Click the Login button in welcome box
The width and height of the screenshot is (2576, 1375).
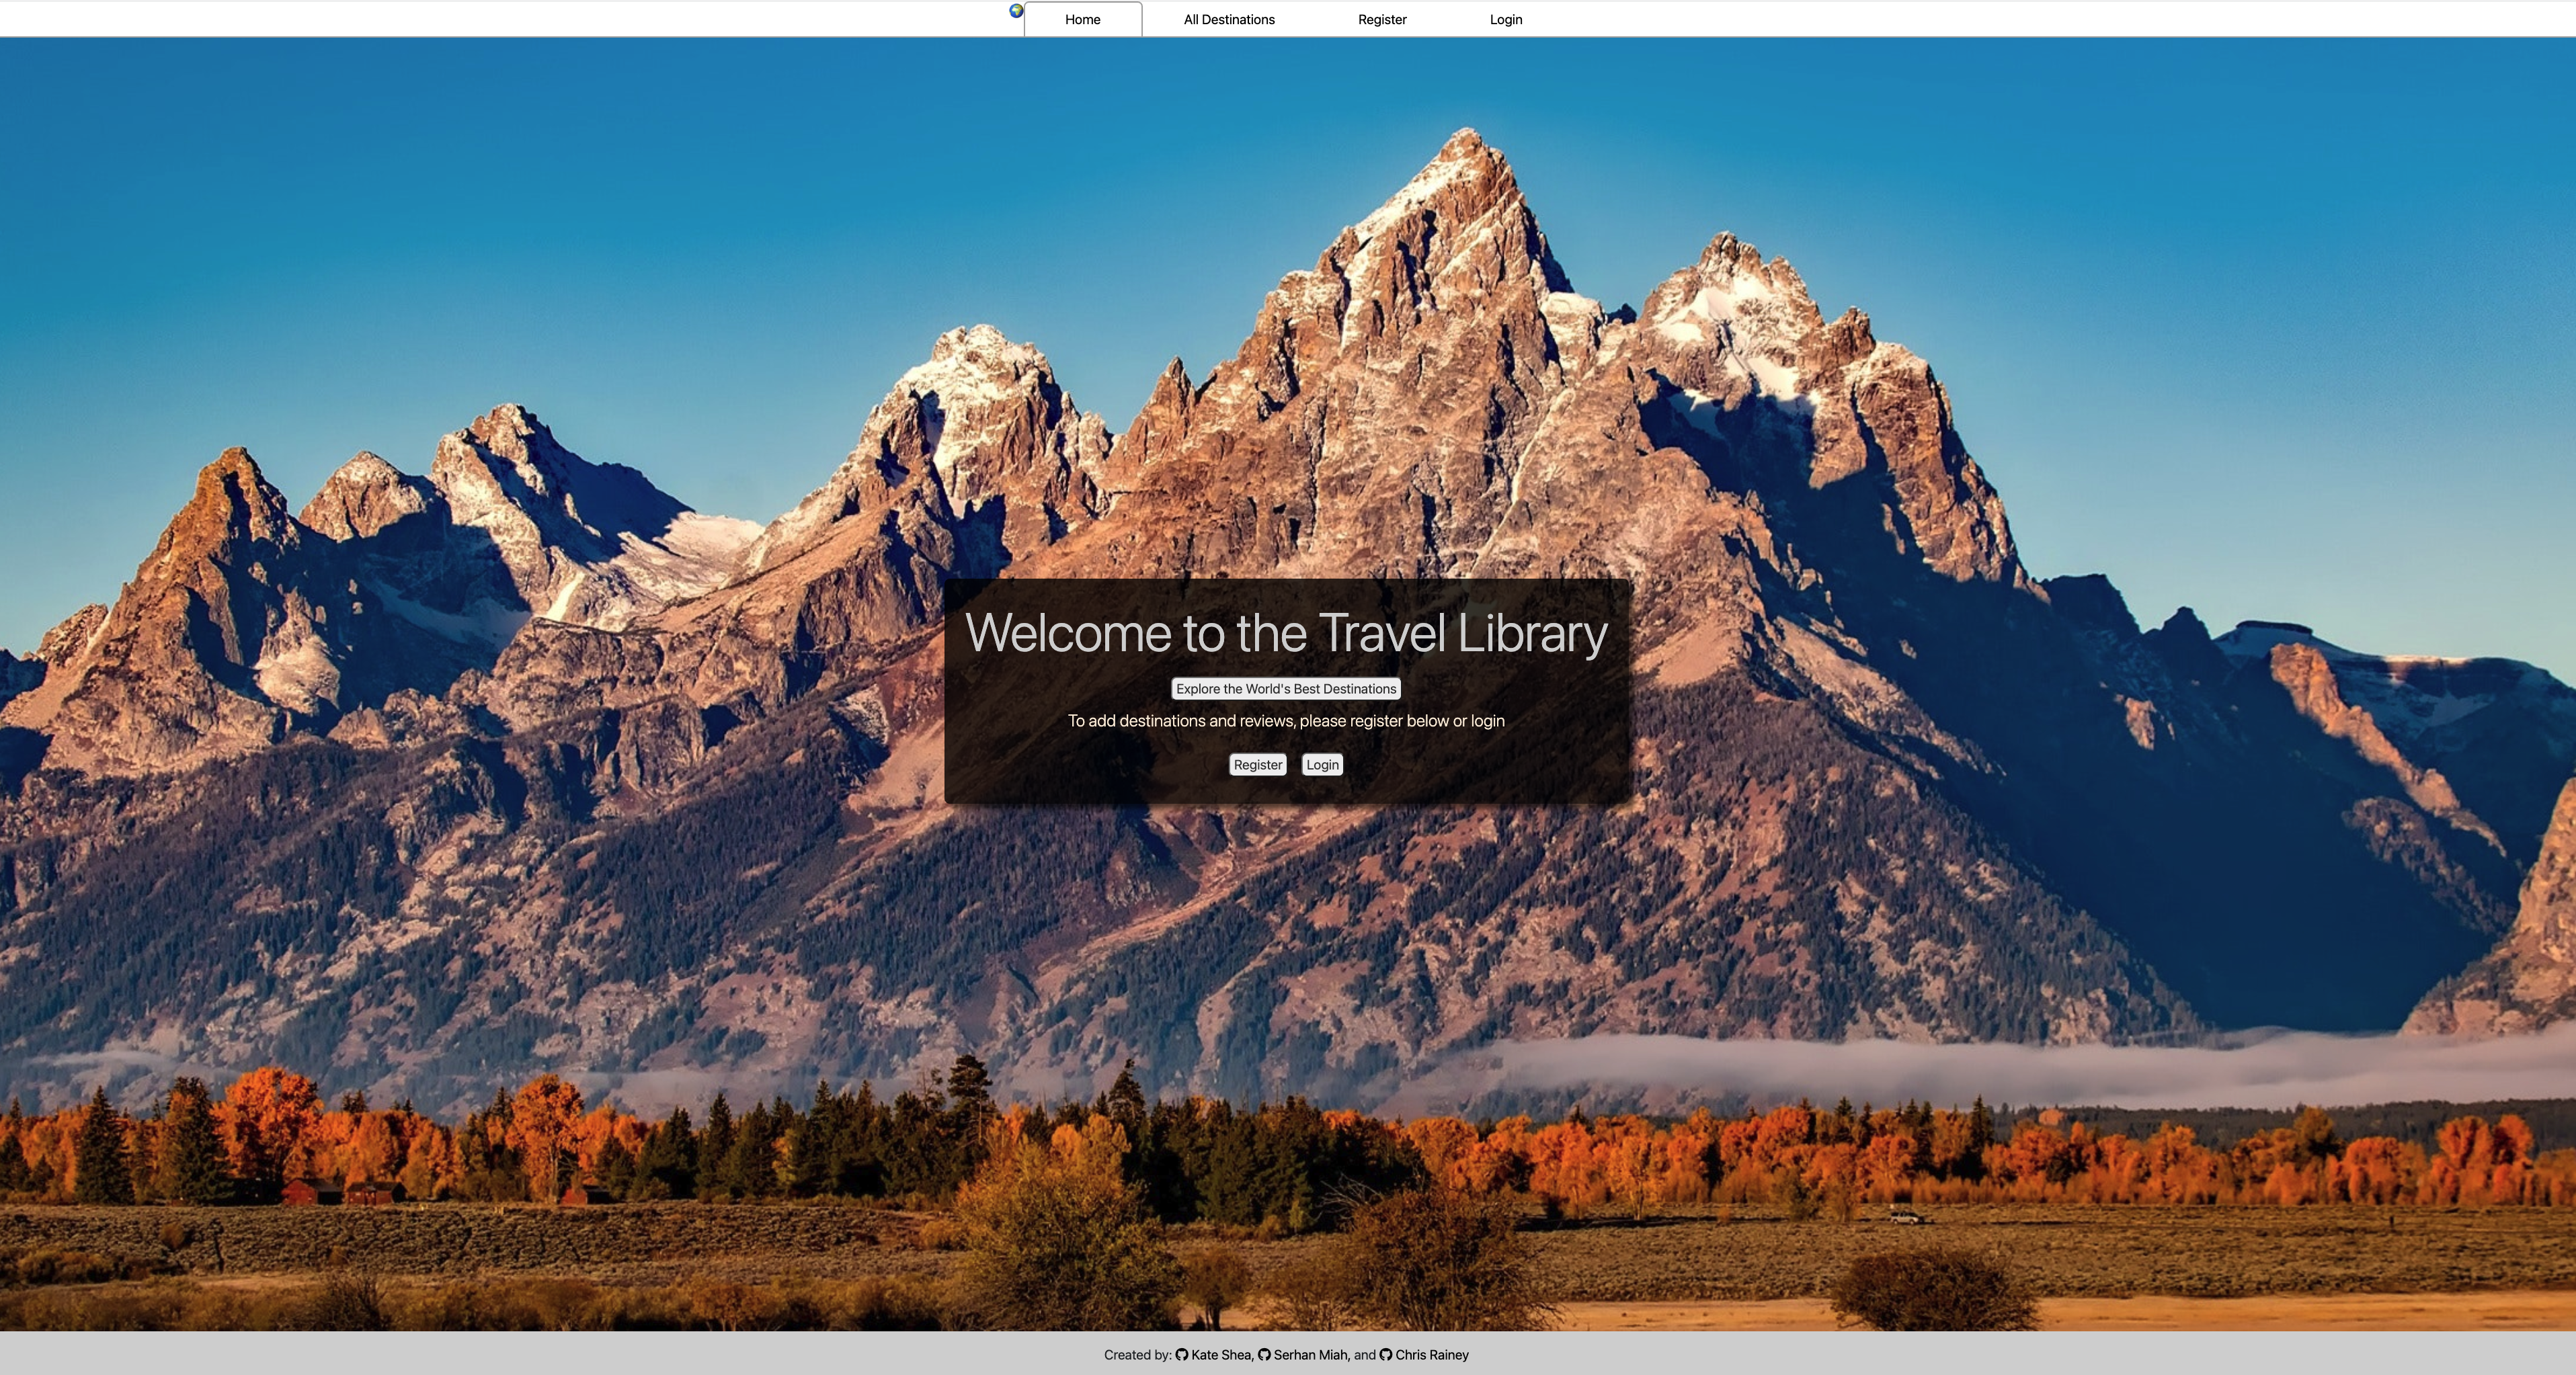click(1322, 765)
